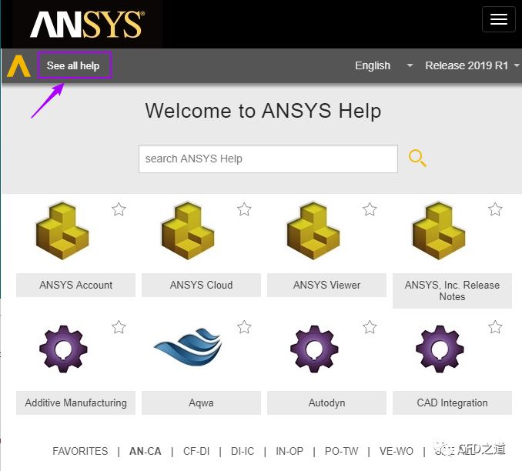Favorite ANSYS Account with its star
This screenshot has width=522, height=471.
(119, 209)
